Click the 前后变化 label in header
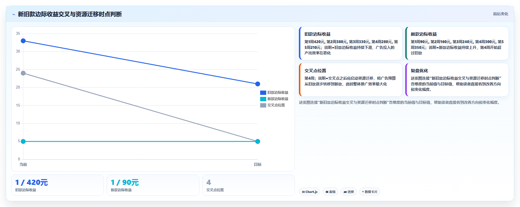The height and width of the screenshot is (207, 520). coord(500,14)
